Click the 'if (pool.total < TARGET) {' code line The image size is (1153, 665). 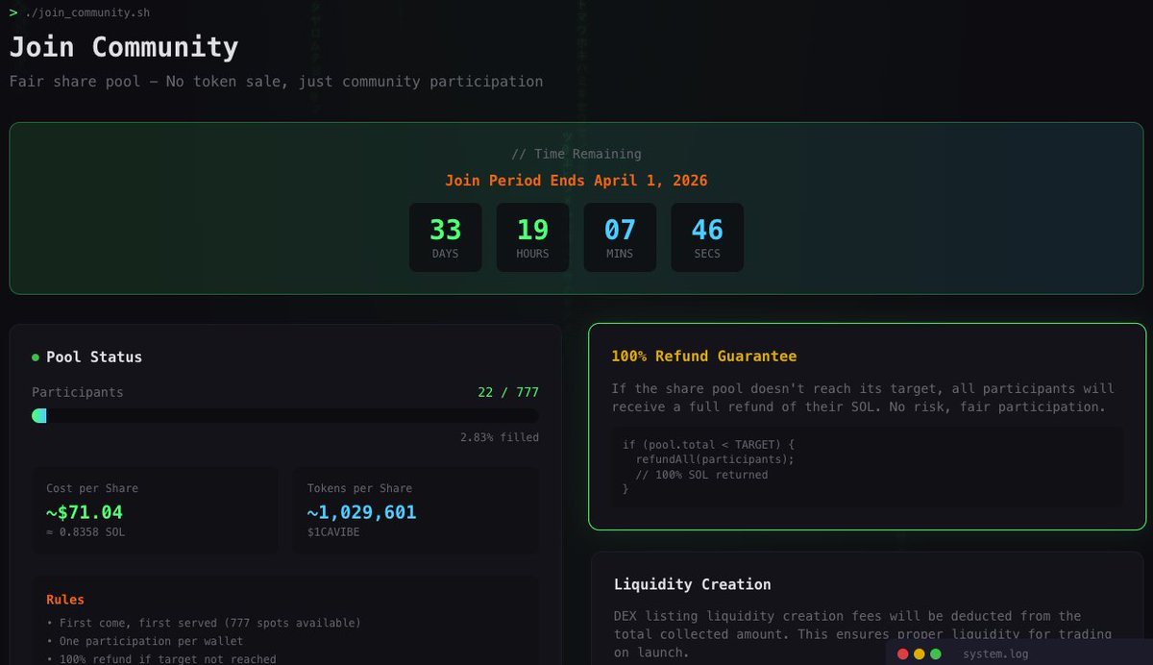tap(708, 444)
